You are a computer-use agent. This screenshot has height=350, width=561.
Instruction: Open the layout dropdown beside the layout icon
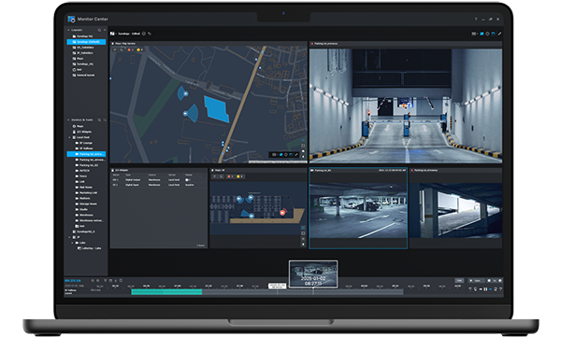click(x=116, y=34)
